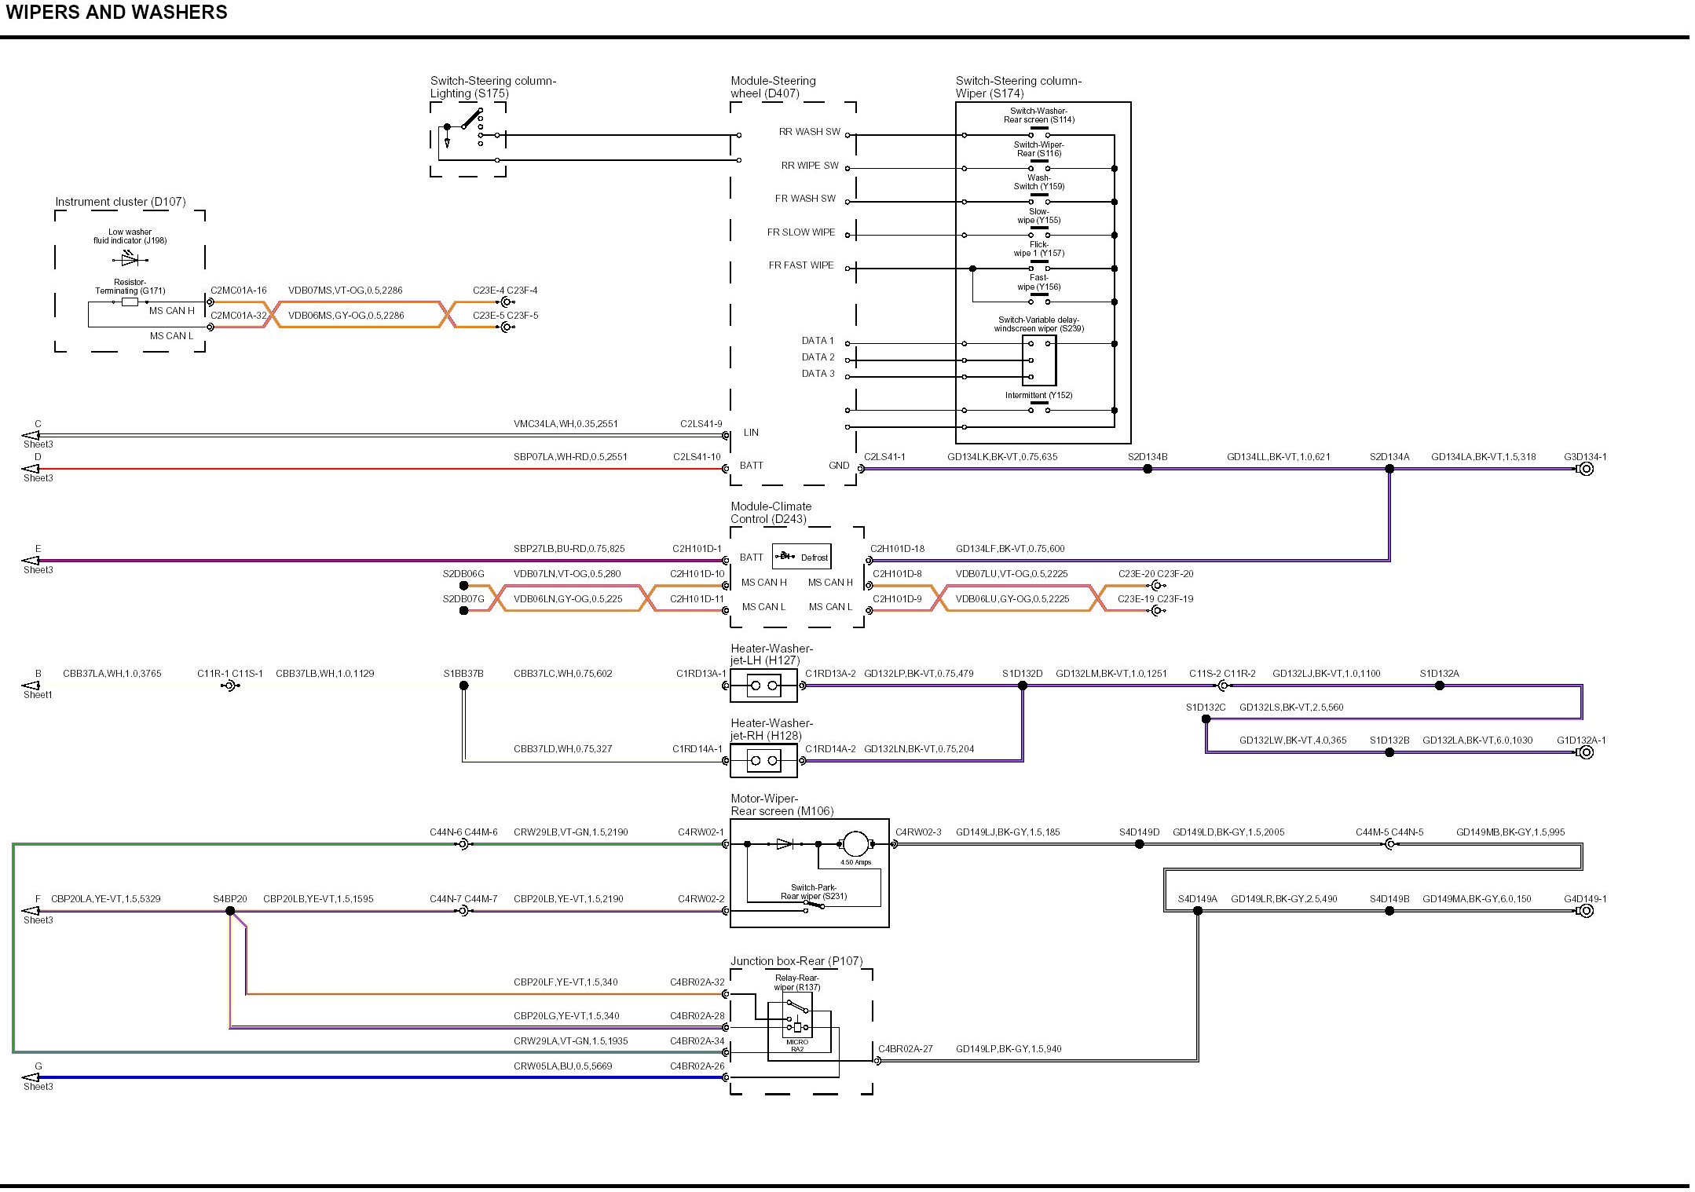Click the G4D149-1 ground eyelet symbol
This screenshot has width=1695, height=1192.
click(1586, 911)
